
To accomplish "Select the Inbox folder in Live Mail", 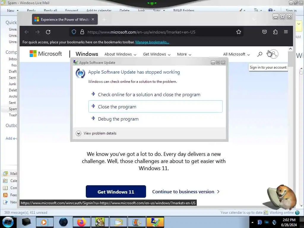I will [13, 59].
